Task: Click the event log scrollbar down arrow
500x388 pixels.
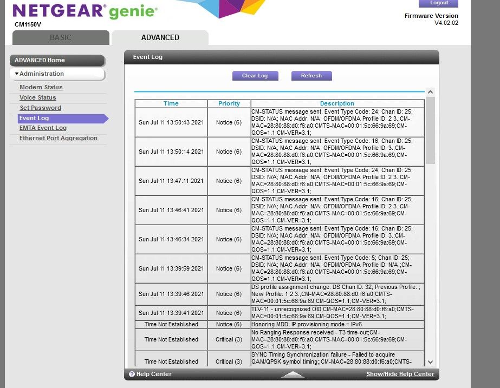Action: pyautogui.click(x=430, y=362)
